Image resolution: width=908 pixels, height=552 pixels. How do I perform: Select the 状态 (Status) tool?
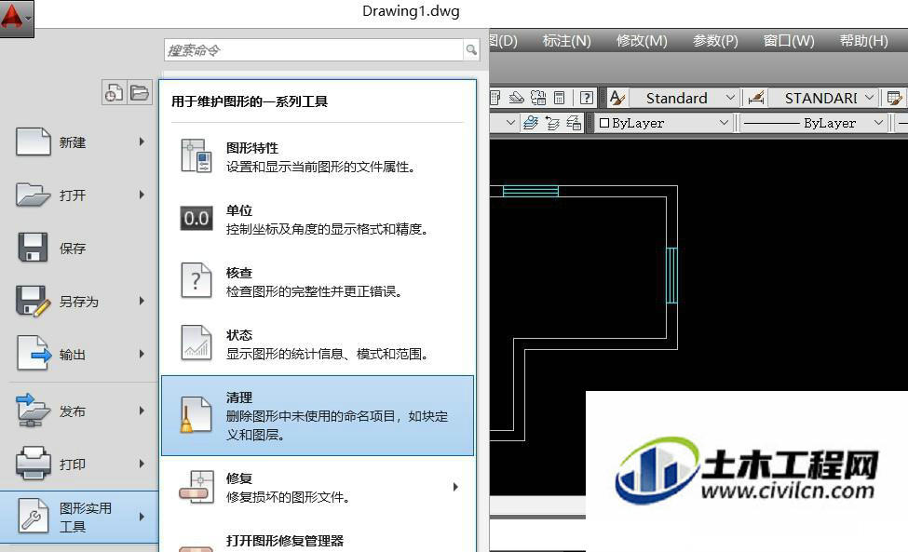pyautogui.click(x=318, y=343)
